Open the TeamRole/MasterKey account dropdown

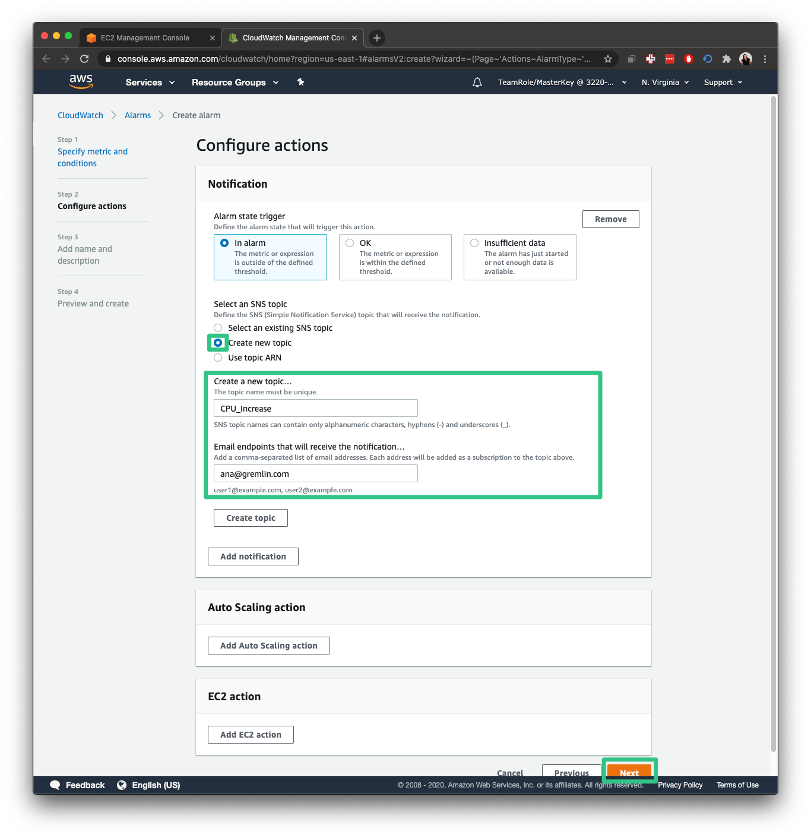pos(562,83)
